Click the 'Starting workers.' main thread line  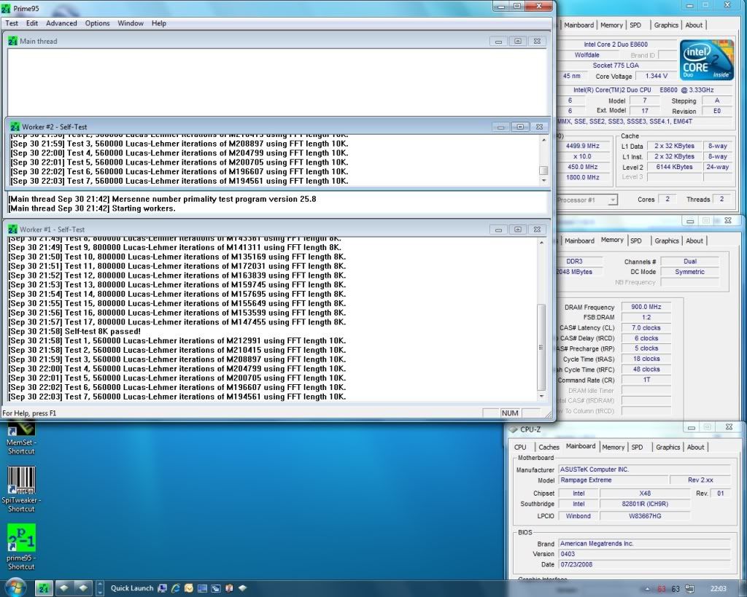coord(92,208)
